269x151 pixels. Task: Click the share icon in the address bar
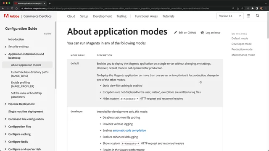pyautogui.click(x=238, y=8)
